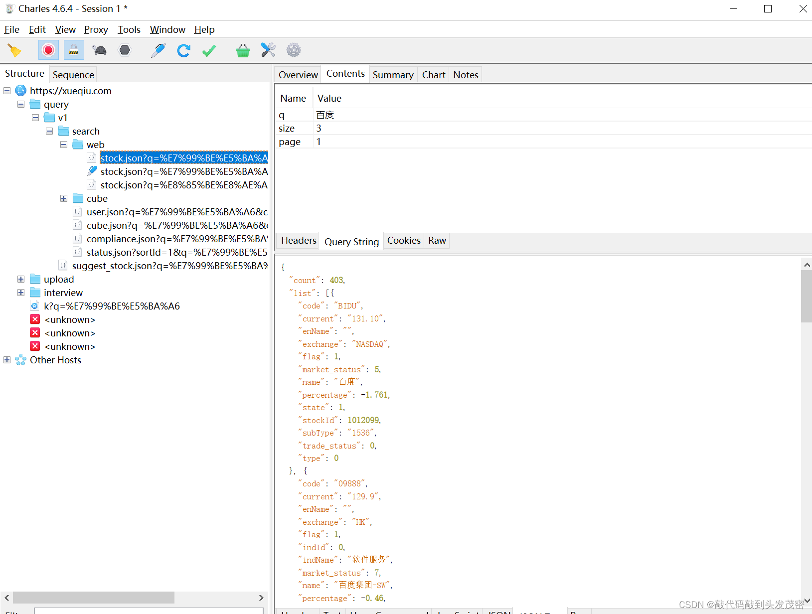Show the request Raw tab
Viewport: 812px width, 614px height.
(437, 241)
